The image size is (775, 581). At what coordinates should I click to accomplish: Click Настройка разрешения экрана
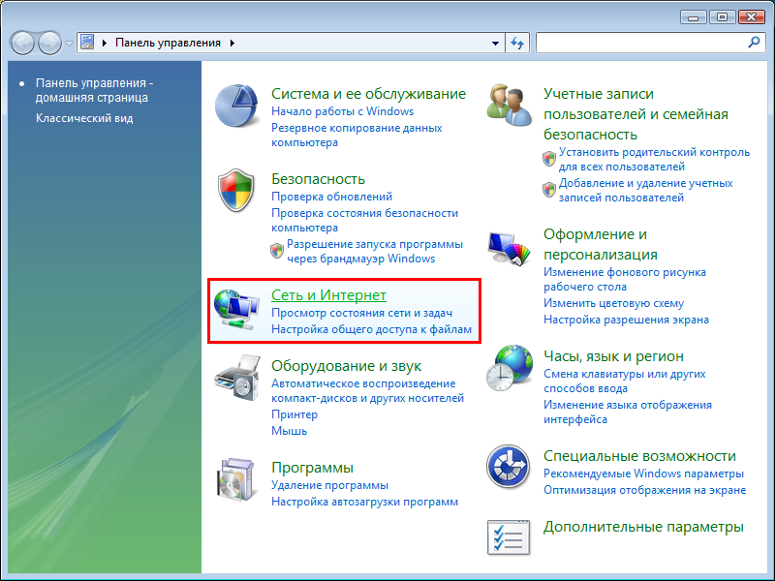coord(626,320)
